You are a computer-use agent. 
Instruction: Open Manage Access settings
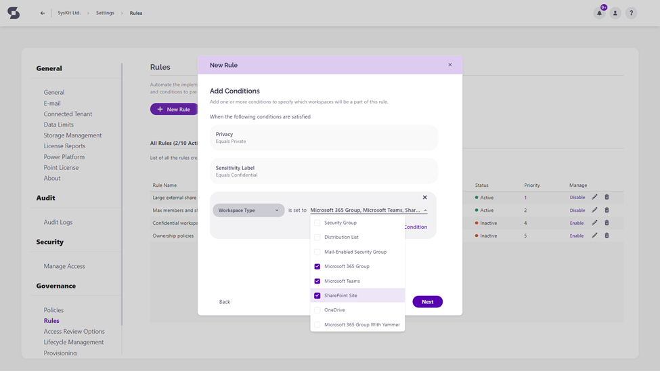point(64,266)
